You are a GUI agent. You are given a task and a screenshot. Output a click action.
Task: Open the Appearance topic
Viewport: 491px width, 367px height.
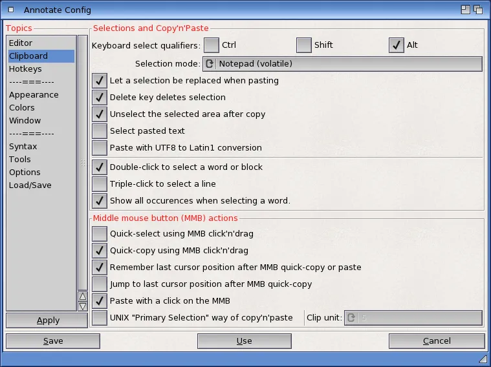pos(34,95)
